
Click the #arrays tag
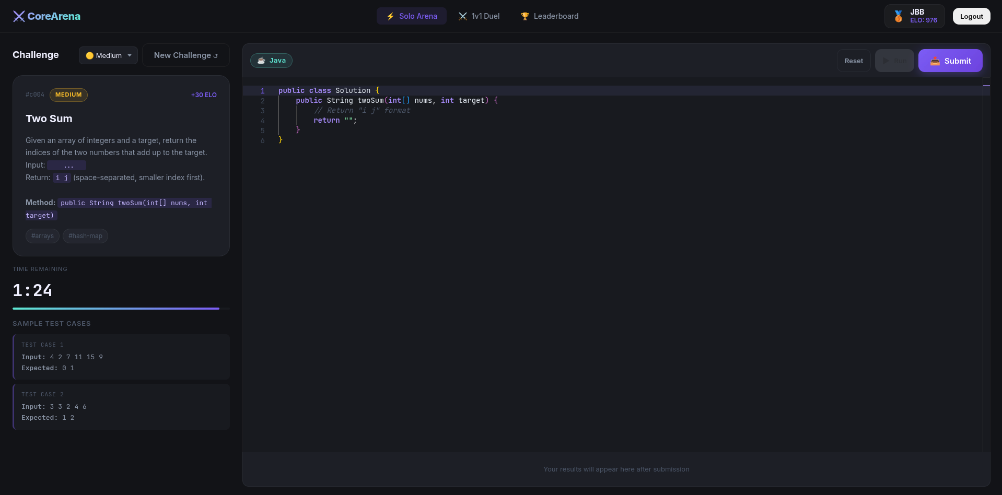(42, 236)
